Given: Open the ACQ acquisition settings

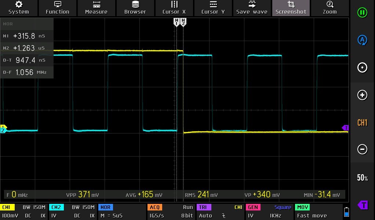Looking at the screenshot, I should click(155, 207).
